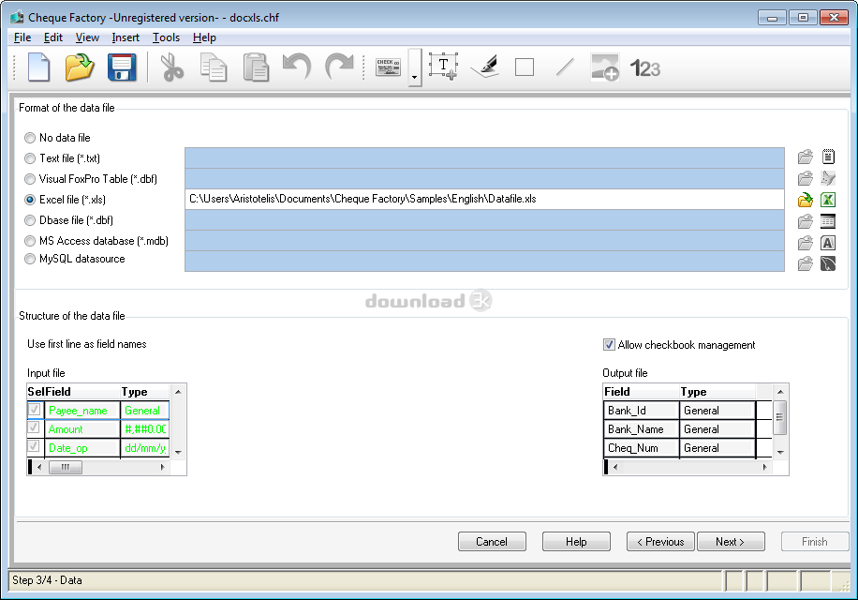Click browse folder icon in MS Access row
The image size is (858, 600).
[806, 243]
